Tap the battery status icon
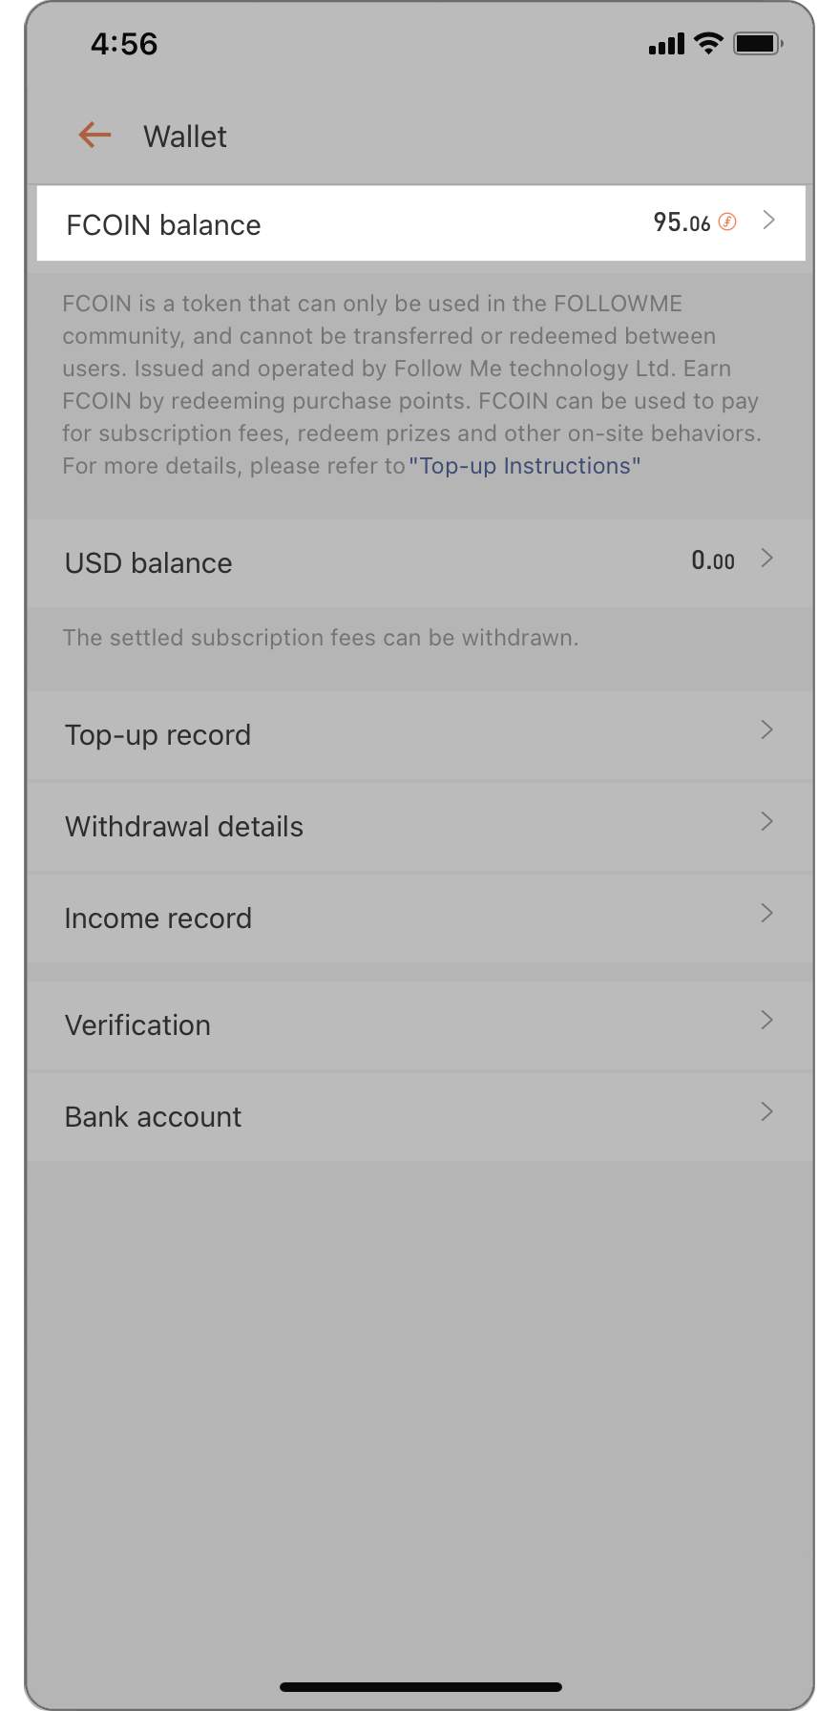The width and height of the screenshot is (839, 1711). coord(758,43)
